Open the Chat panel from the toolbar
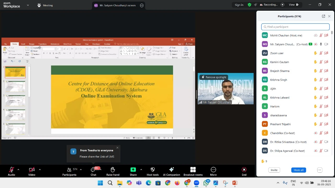Screen dimensions: 335x188 coord(93,171)
